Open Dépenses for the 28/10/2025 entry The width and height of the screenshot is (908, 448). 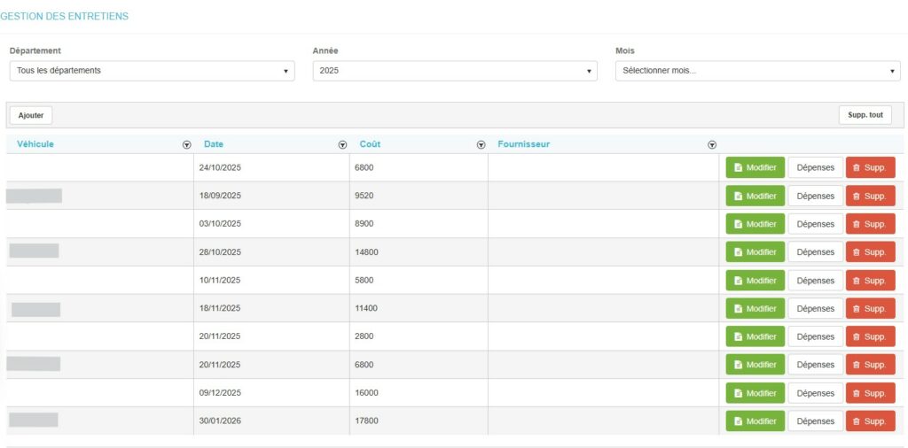(x=815, y=252)
